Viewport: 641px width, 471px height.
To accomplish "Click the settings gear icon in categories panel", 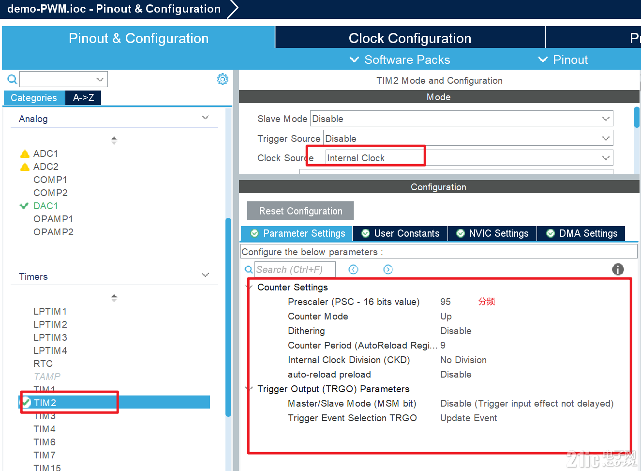I will tap(222, 79).
